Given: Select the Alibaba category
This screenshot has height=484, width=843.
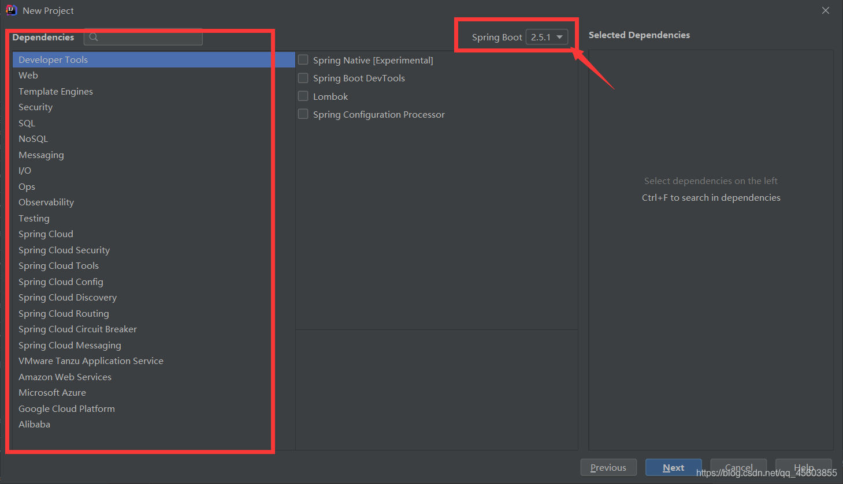Looking at the screenshot, I should click(154, 425).
